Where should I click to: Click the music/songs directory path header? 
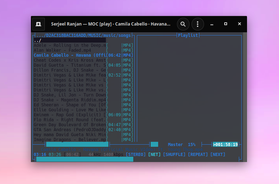84,35
